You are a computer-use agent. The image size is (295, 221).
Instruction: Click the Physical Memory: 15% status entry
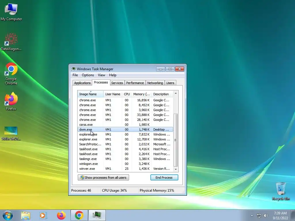(157, 190)
